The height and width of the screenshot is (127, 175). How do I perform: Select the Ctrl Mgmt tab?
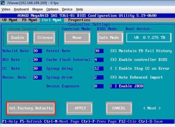coord(51,20)
